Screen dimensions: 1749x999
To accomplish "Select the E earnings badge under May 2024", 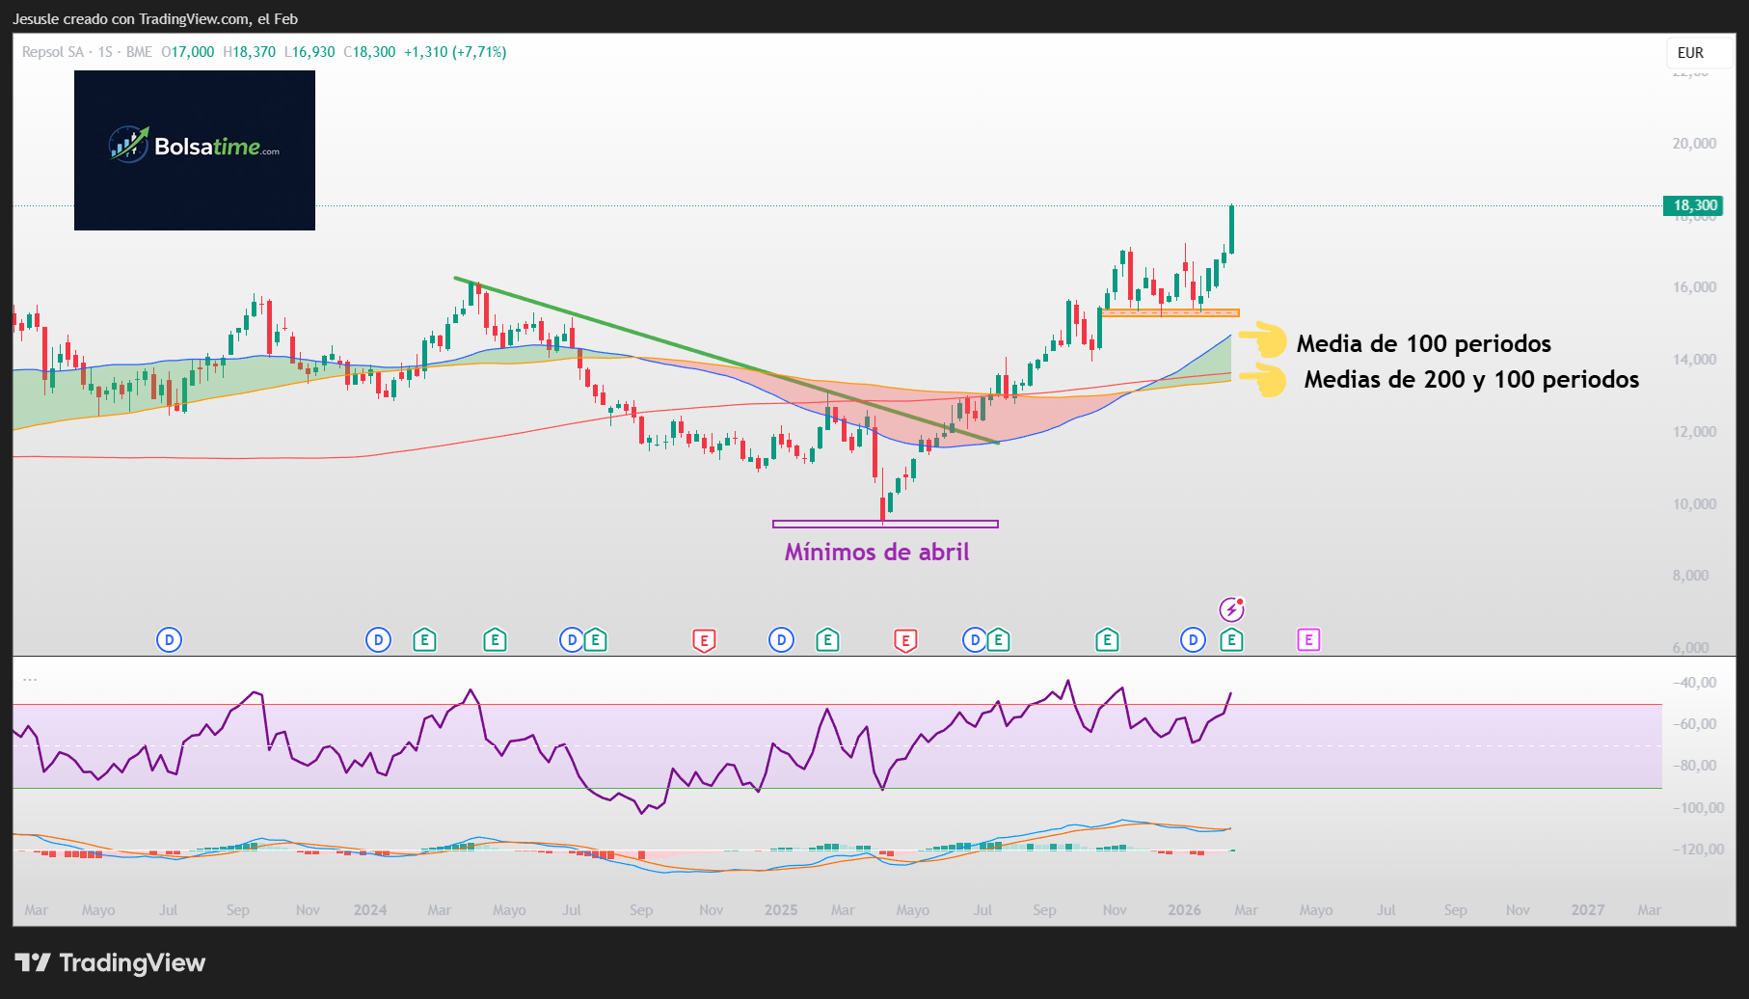I will [x=495, y=639].
